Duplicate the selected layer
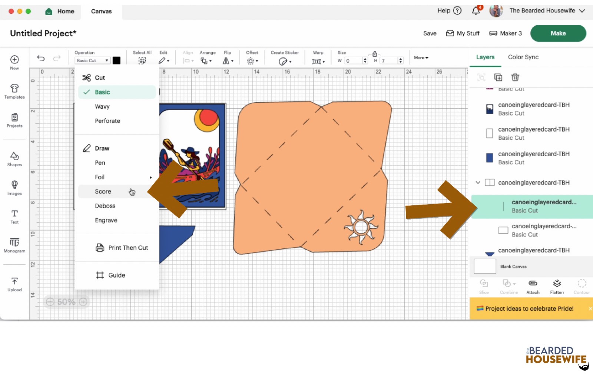 [x=498, y=77]
